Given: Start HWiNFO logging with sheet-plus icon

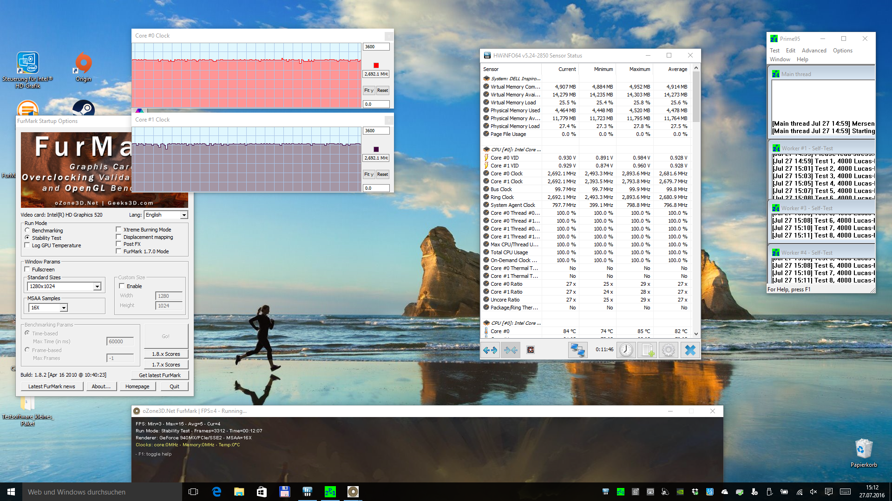Looking at the screenshot, I should point(648,350).
